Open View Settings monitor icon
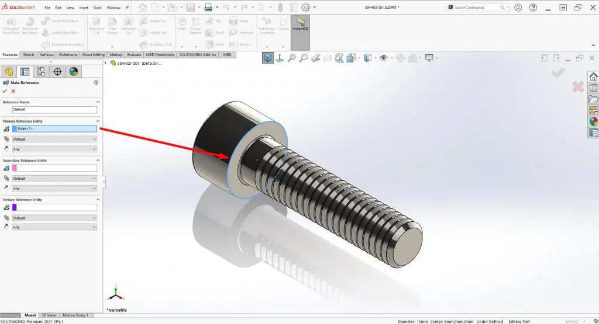599x324 pixels. pos(429,58)
